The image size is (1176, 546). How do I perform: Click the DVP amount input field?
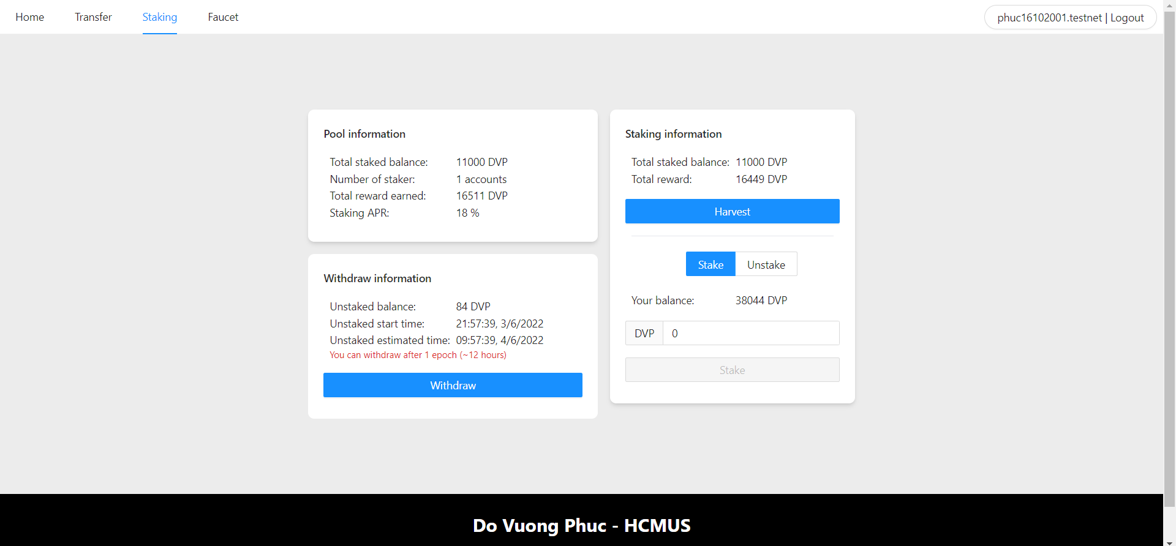click(750, 333)
